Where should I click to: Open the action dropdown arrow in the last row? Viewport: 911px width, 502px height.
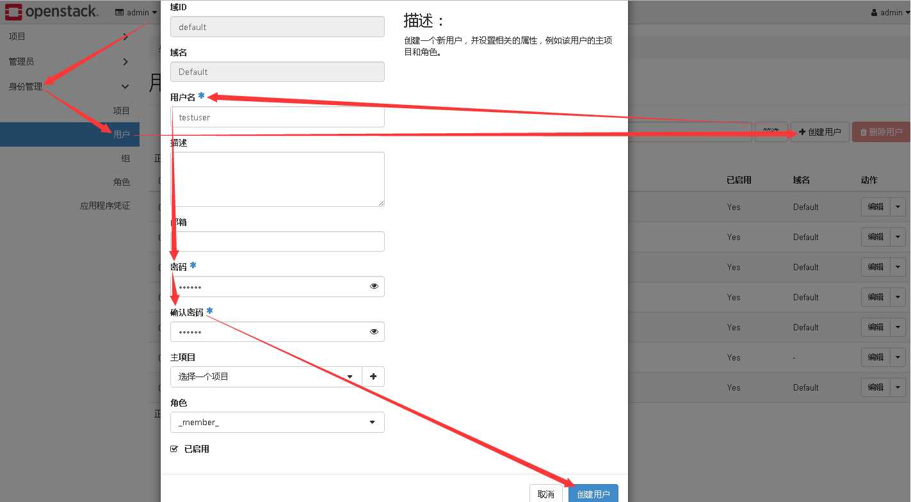click(898, 387)
